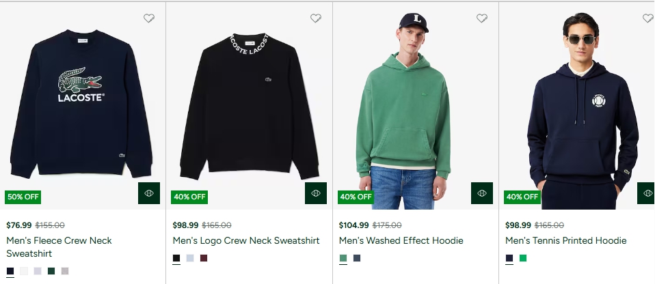
Task: Click heart icon on Logo Crew Neck Sweatshirt
Action: [x=316, y=18]
